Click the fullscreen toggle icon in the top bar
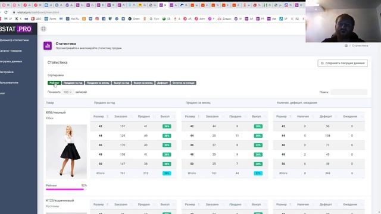 43,29
